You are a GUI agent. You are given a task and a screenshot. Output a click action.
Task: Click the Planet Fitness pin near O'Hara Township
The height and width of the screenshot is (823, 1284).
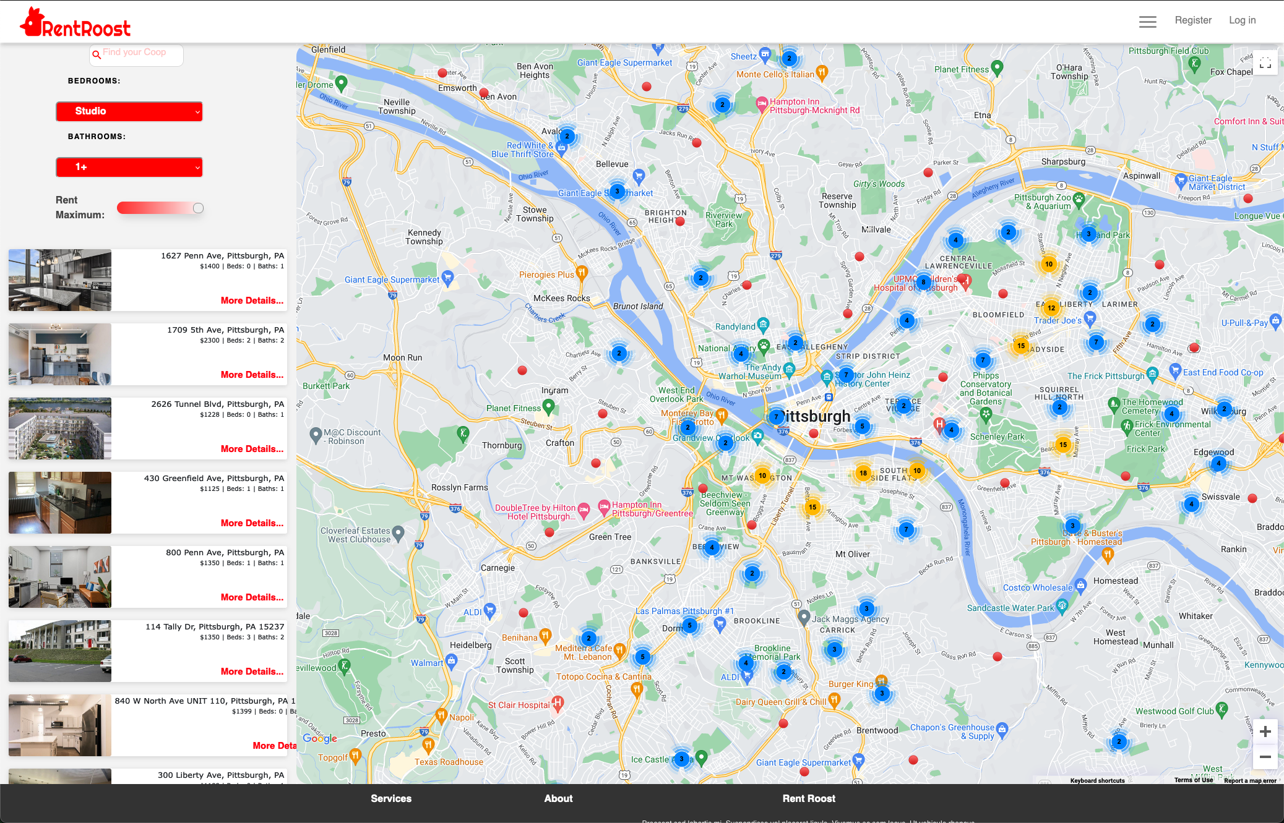click(996, 67)
